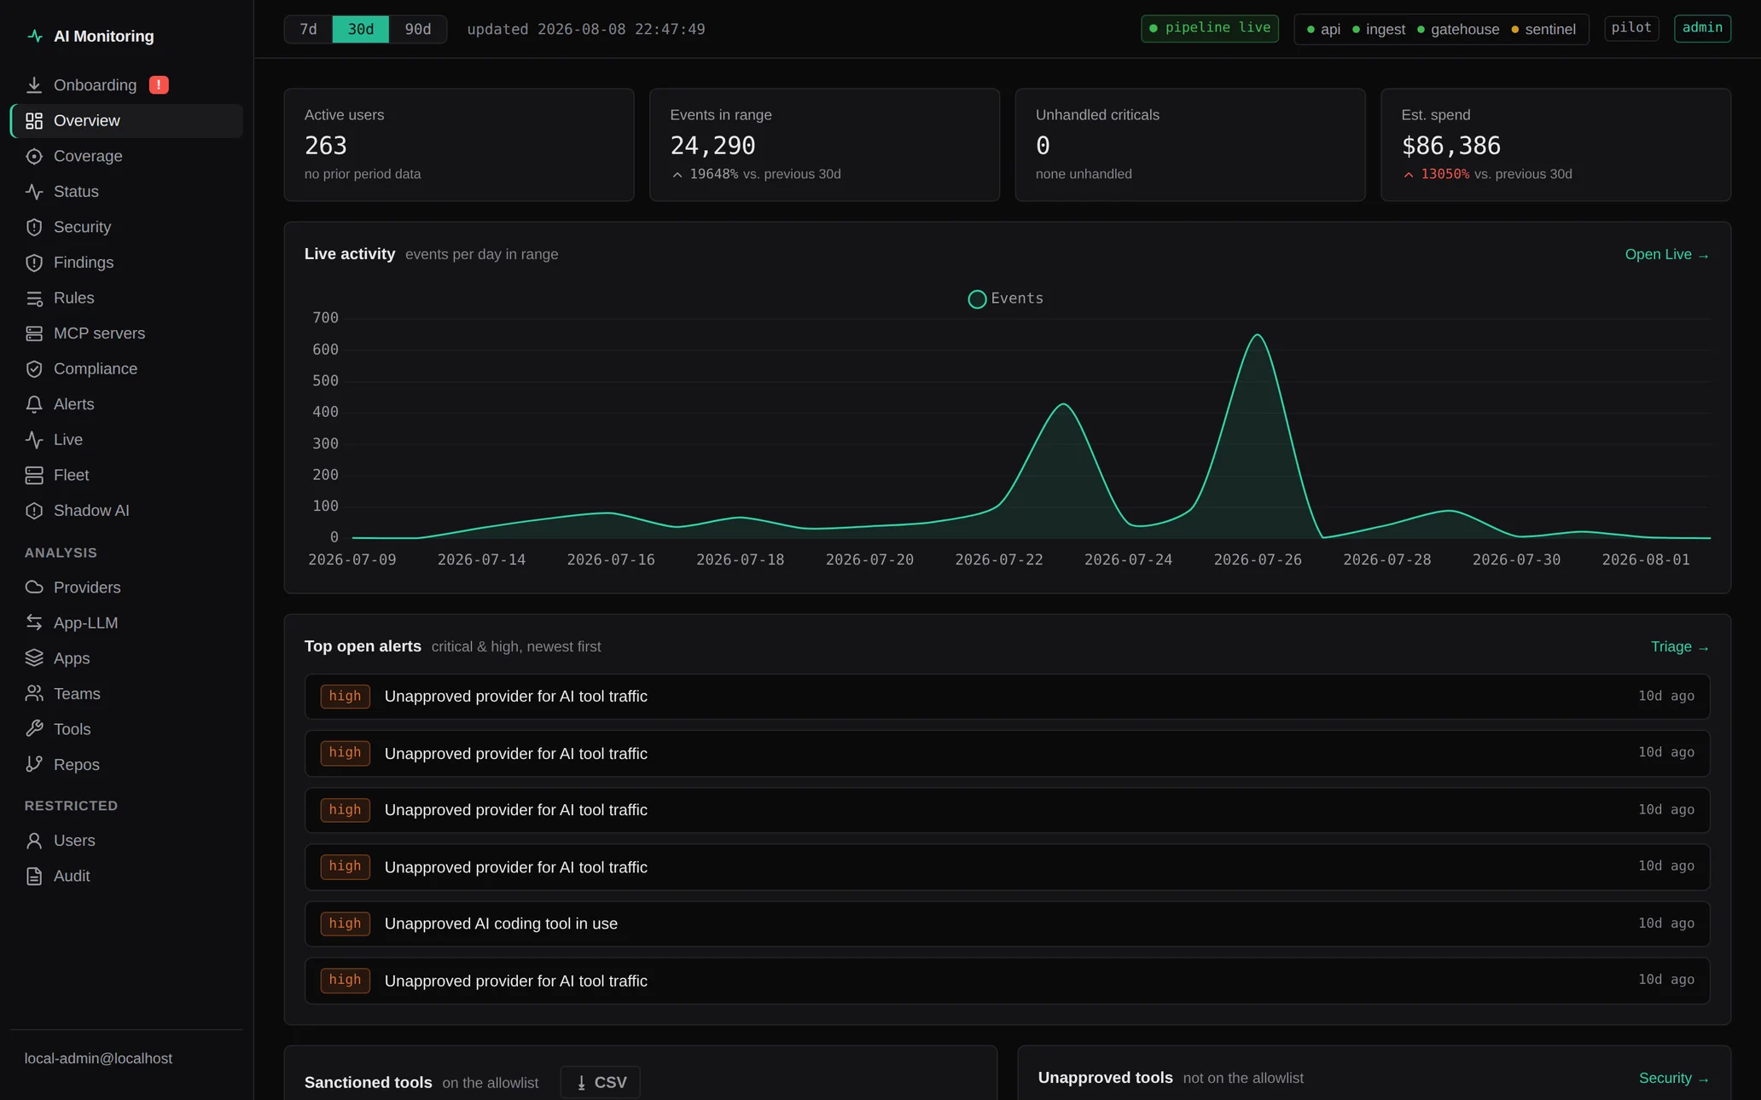Select the Overview grid icon
This screenshot has width=1761, height=1100.
pyautogui.click(x=34, y=121)
